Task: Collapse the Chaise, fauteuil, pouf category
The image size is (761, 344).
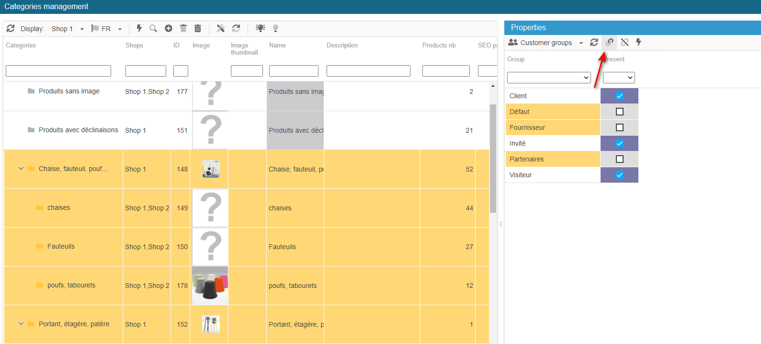Action: click(21, 169)
